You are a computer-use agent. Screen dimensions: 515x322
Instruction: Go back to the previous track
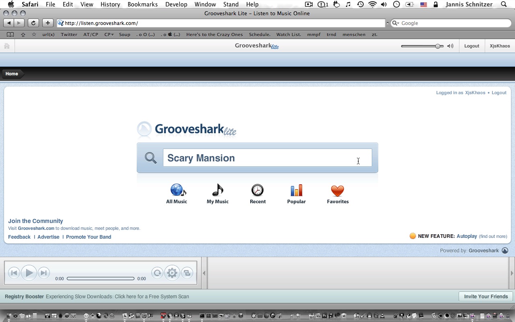[x=14, y=273]
